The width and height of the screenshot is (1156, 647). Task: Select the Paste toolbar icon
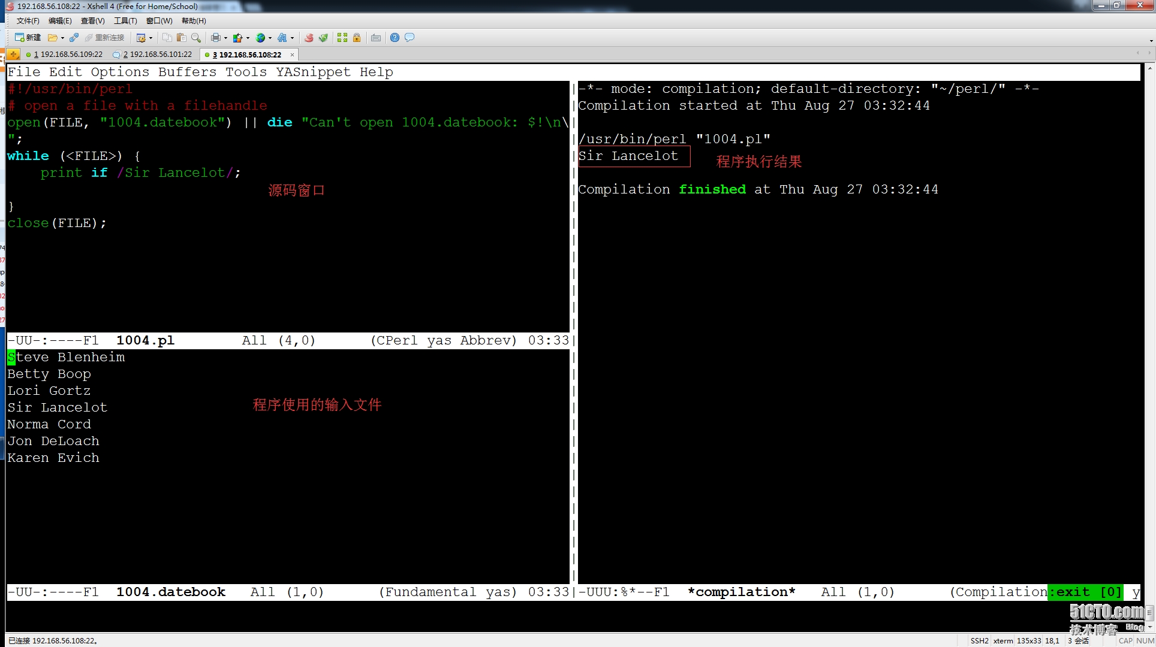pyautogui.click(x=182, y=37)
